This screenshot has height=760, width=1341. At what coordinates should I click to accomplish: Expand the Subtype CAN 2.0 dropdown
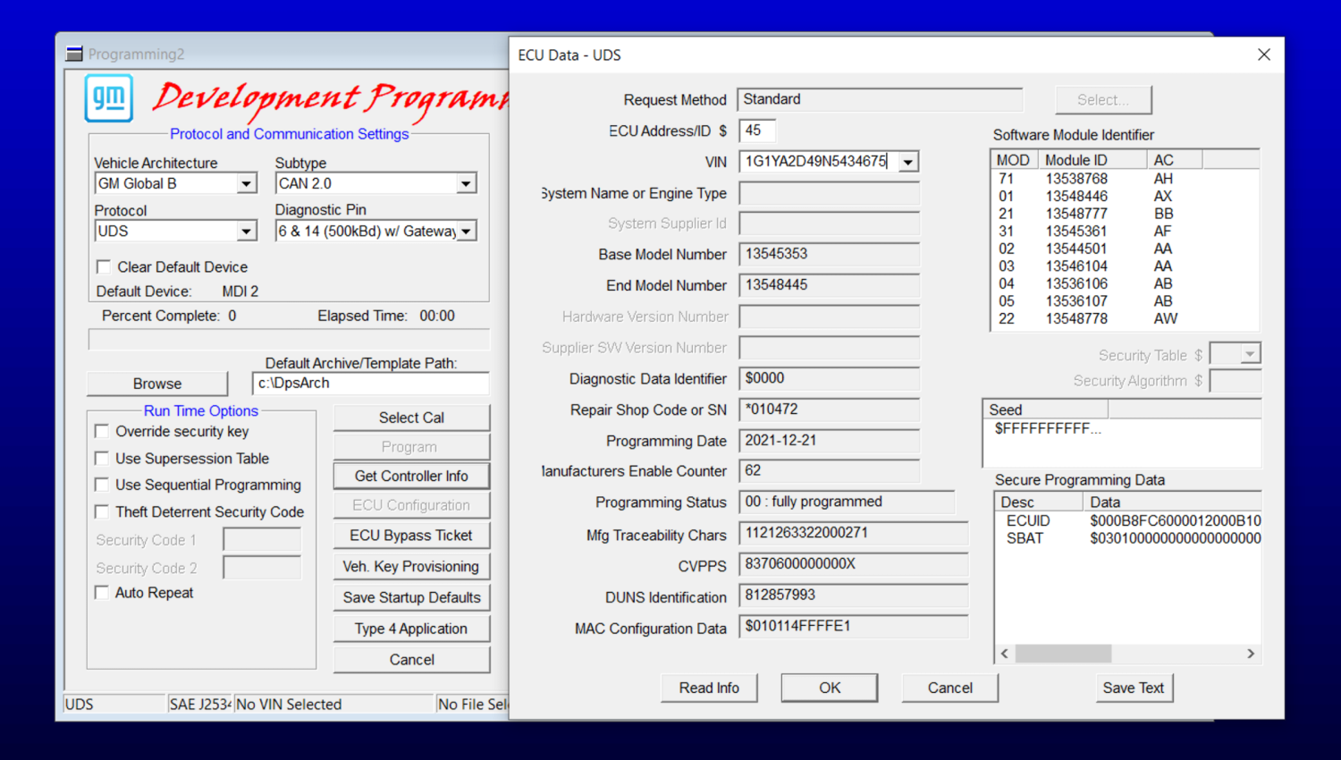466,183
